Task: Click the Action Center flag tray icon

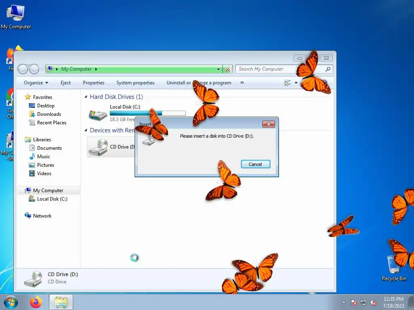Action: click(x=353, y=302)
